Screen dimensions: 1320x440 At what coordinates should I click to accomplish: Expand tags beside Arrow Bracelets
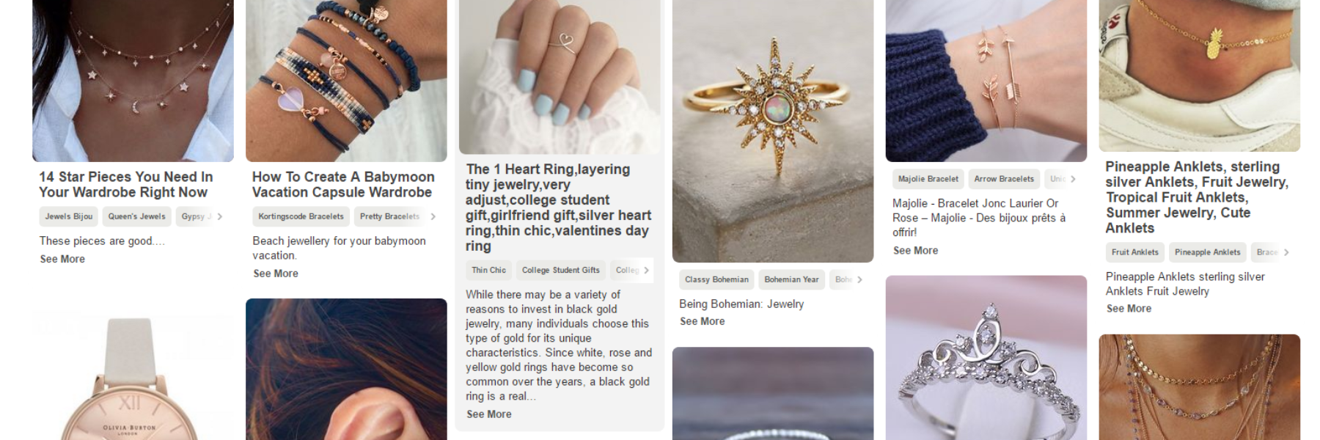(1073, 179)
